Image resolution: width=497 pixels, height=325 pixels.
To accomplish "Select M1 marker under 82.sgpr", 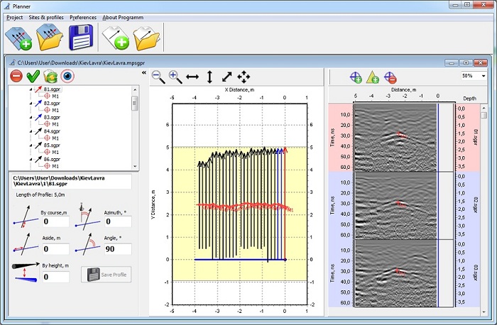I will pyautogui.click(x=55, y=111).
